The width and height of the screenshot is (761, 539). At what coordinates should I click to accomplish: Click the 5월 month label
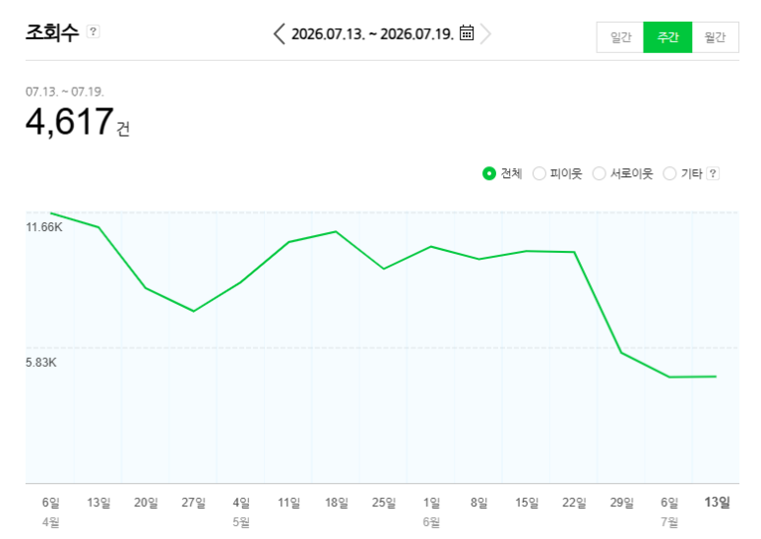[x=241, y=522]
